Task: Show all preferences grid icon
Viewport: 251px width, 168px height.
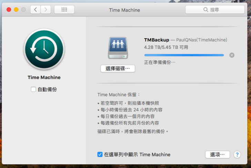Action: tap(64, 10)
